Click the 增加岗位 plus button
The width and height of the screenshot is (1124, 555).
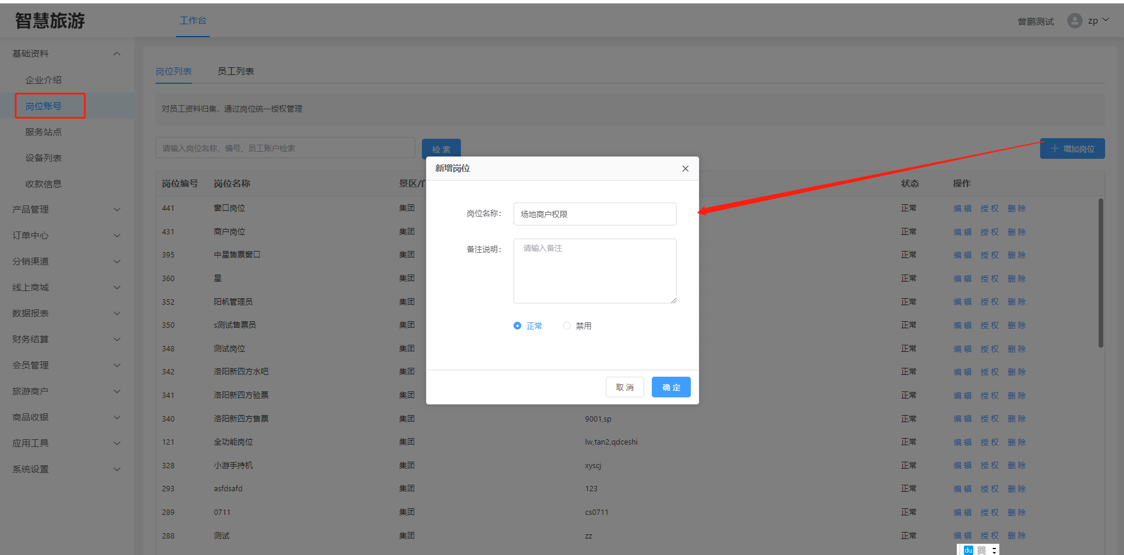click(x=1072, y=149)
